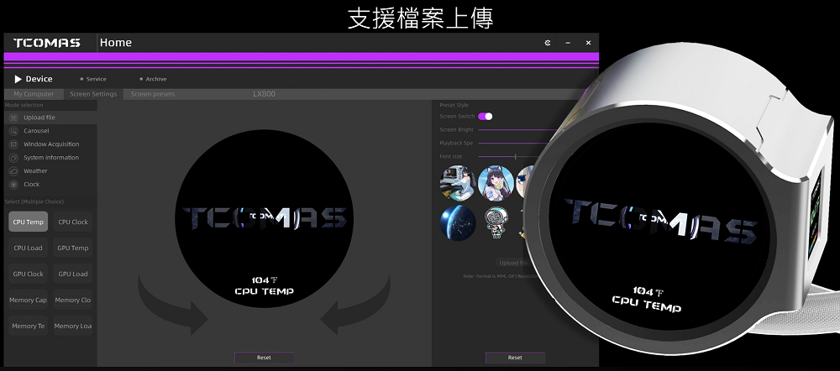840x371 pixels.
Task: Enable the CPU Load display option
Action: tap(29, 248)
